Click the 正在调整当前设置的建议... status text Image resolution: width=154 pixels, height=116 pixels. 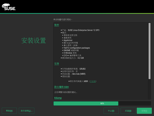66,92
